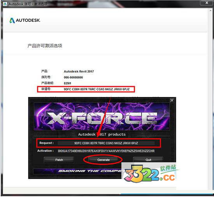Click the Autodesk Revit 2017 product name
This screenshot has width=214, height=197.
pyautogui.click(x=79, y=71)
